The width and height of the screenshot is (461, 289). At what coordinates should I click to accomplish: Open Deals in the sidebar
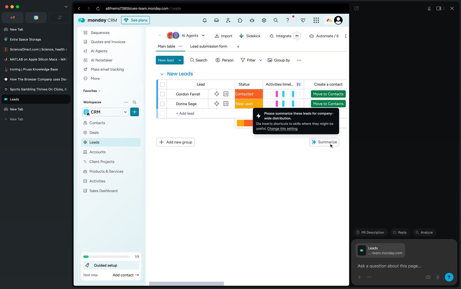(x=111, y=133)
